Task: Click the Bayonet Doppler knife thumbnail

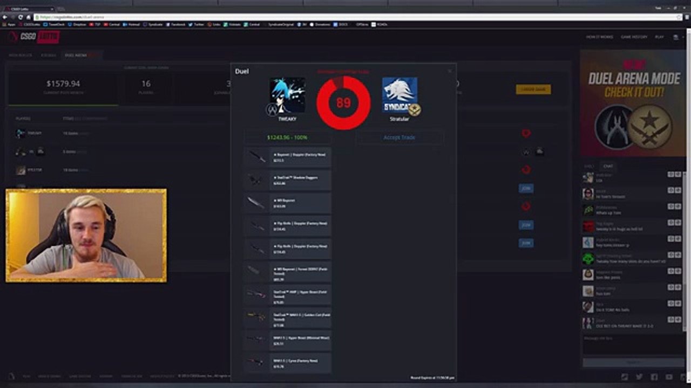Action: pyautogui.click(x=258, y=157)
